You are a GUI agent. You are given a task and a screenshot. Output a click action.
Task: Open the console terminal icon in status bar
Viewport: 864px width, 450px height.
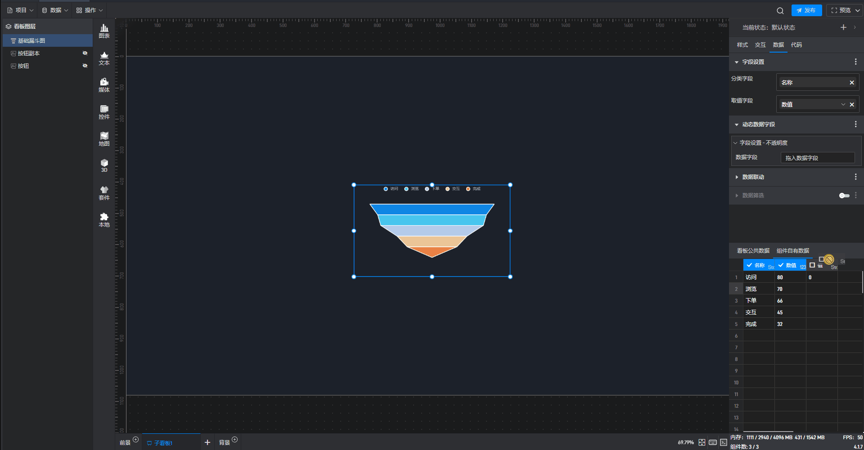click(723, 442)
